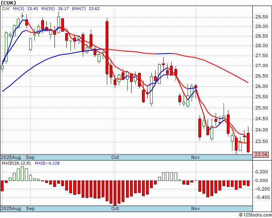Click the 29.00 price axis label
The height and width of the screenshot is (218, 272).
point(262,26)
